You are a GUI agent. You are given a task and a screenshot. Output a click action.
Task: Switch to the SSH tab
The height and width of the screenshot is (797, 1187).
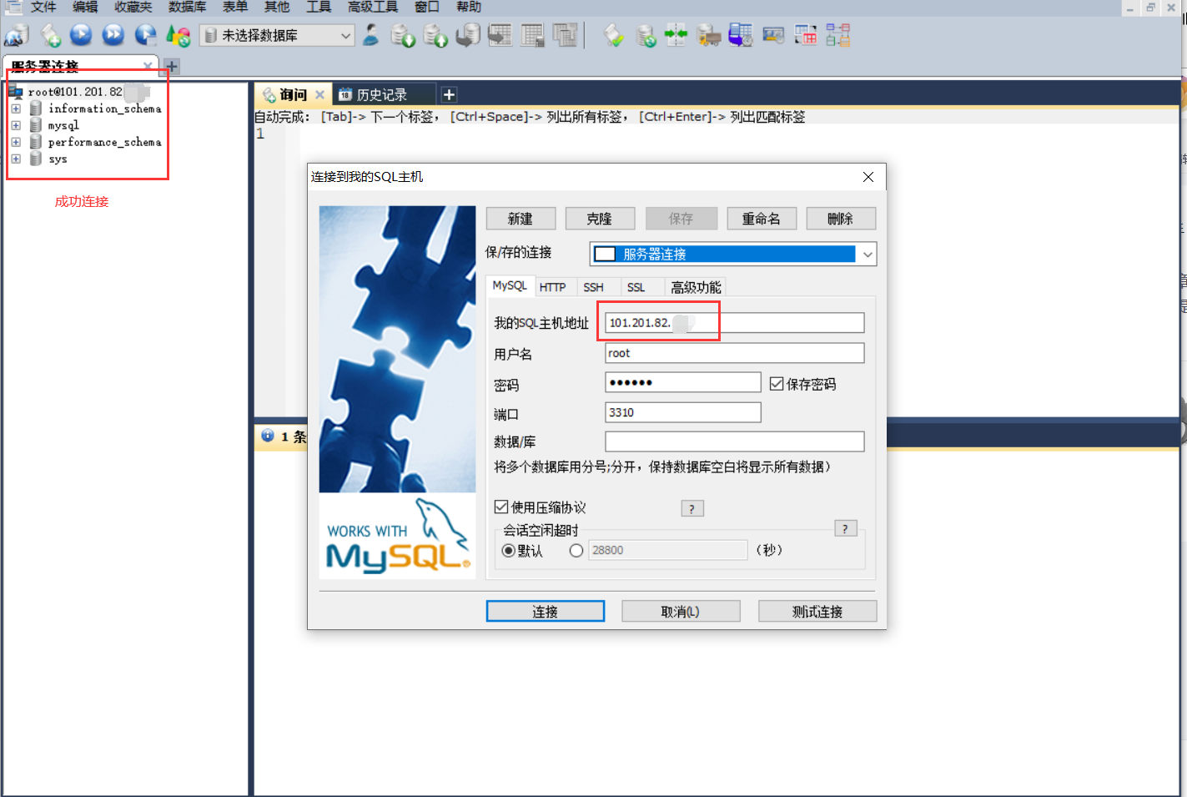tap(594, 286)
